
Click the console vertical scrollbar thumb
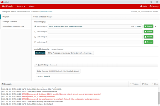tap(159, 98)
